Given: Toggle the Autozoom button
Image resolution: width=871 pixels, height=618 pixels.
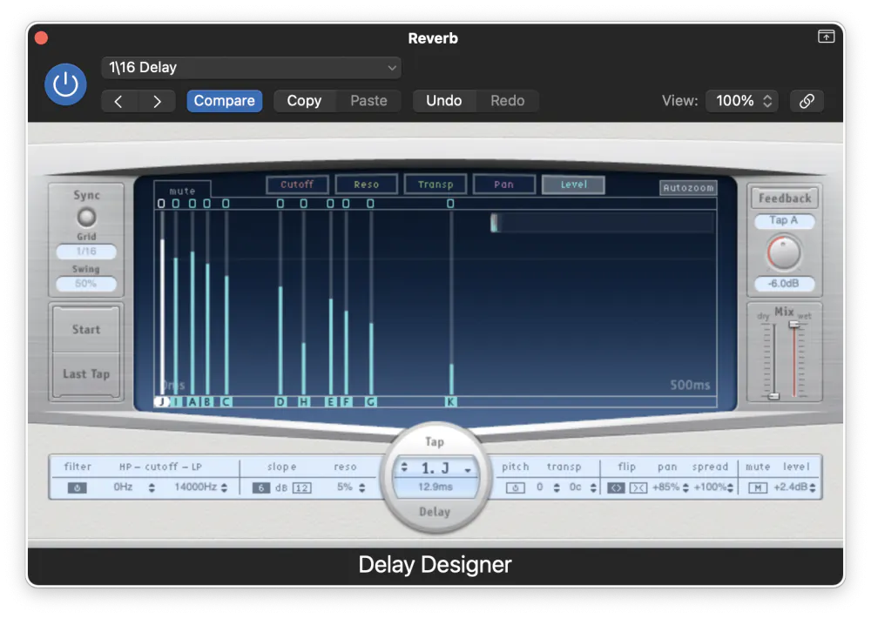Looking at the screenshot, I should (x=688, y=188).
